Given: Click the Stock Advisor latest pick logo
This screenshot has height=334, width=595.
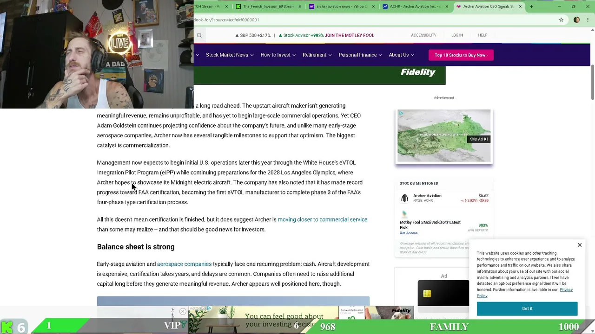Looking at the screenshot, I should click(404, 214).
